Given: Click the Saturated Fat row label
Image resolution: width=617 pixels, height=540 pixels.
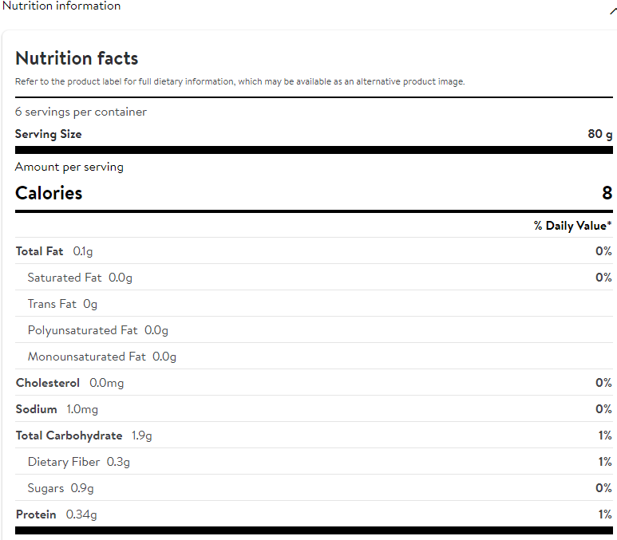Looking at the screenshot, I should (x=65, y=278).
